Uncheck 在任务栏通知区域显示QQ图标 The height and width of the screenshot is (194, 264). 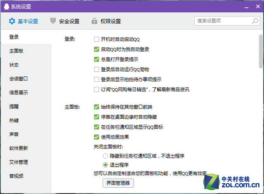pos(97,127)
